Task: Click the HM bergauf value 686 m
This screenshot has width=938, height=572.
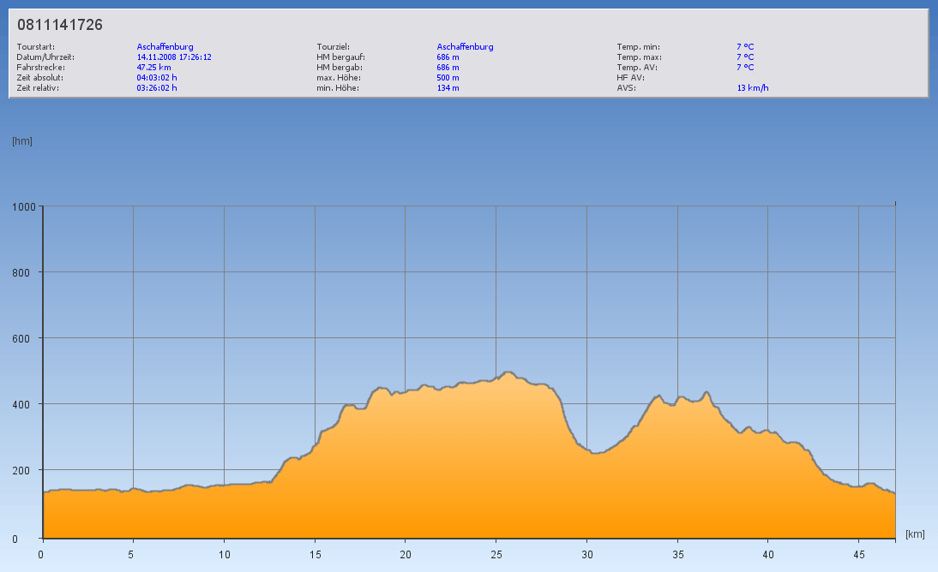Action: 448,57
